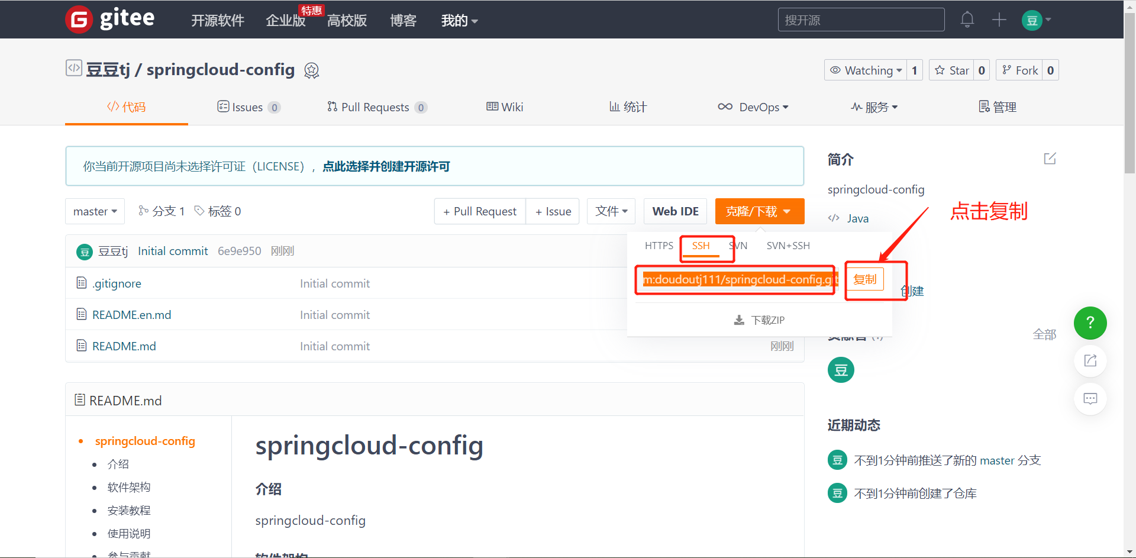This screenshot has width=1136, height=558.
Task: Click 博客 in the top nav
Action: [x=403, y=21]
